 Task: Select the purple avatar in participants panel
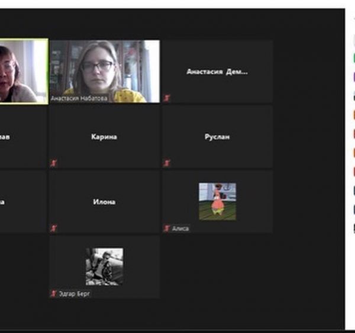pyautogui.click(x=354, y=76)
